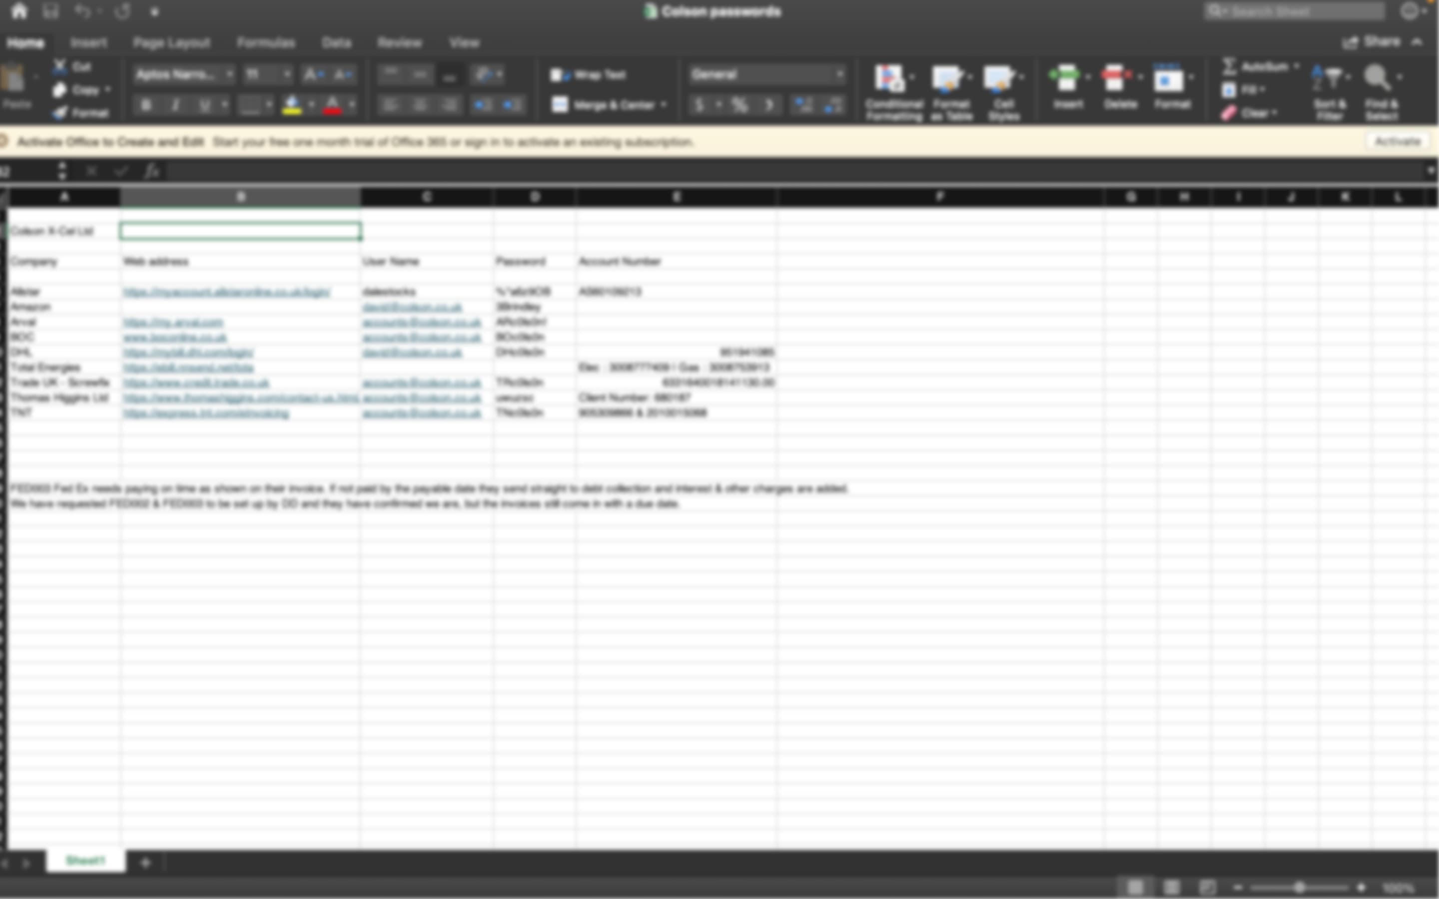Open the Review ribbon tab
Screen dimensions: 1439x899
pos(400,42)
